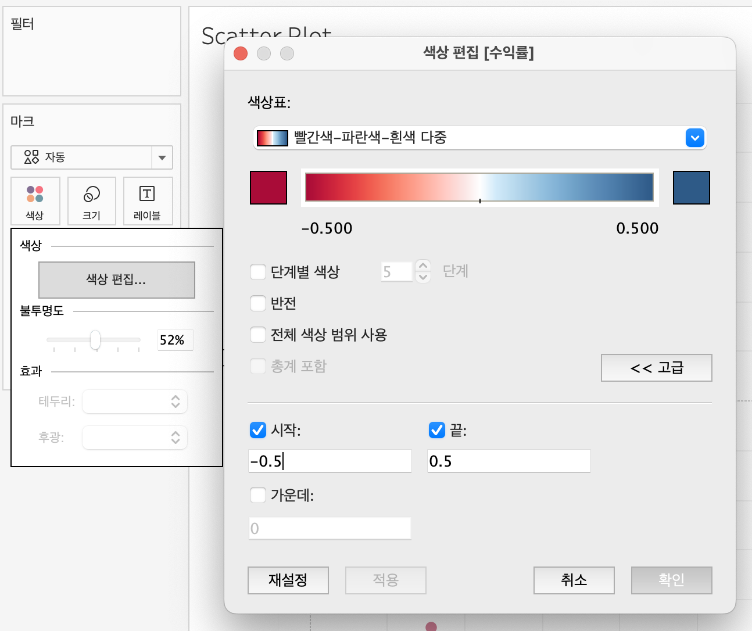This screenshot has height=631, width=752.
Task: Open the 색상 marks card button
Action: [35, 201]
